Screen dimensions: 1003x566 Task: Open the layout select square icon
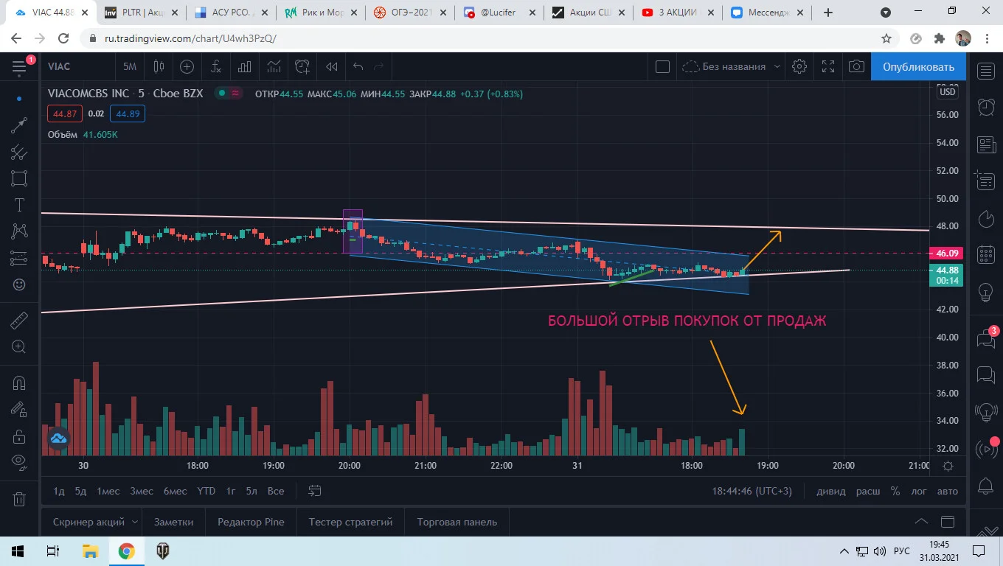[x=662, y=66]
